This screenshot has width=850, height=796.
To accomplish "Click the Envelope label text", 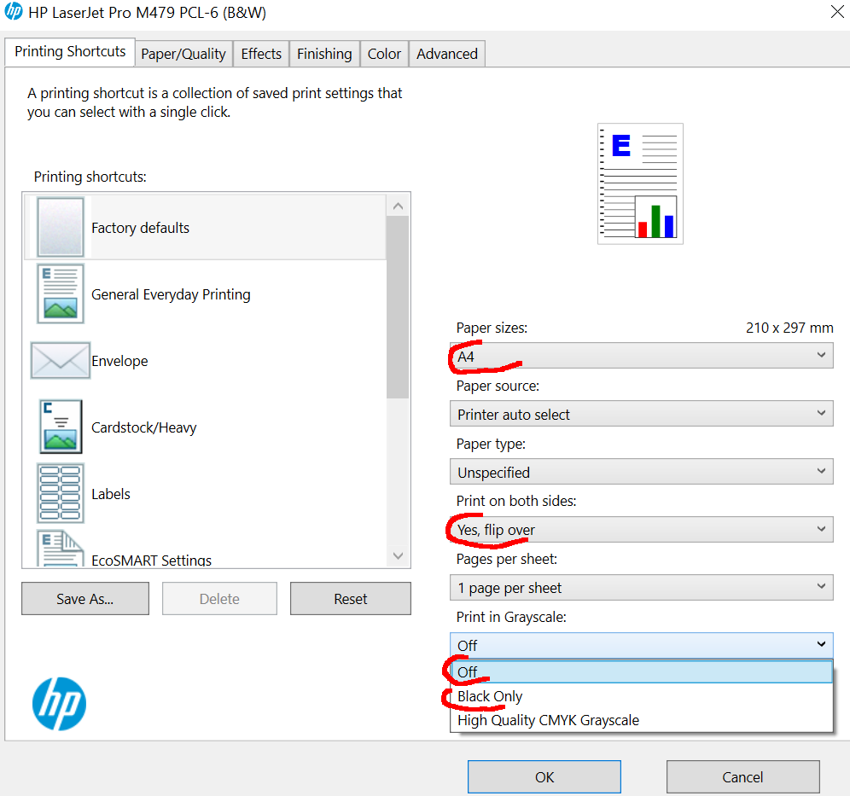I will point(119,361).
